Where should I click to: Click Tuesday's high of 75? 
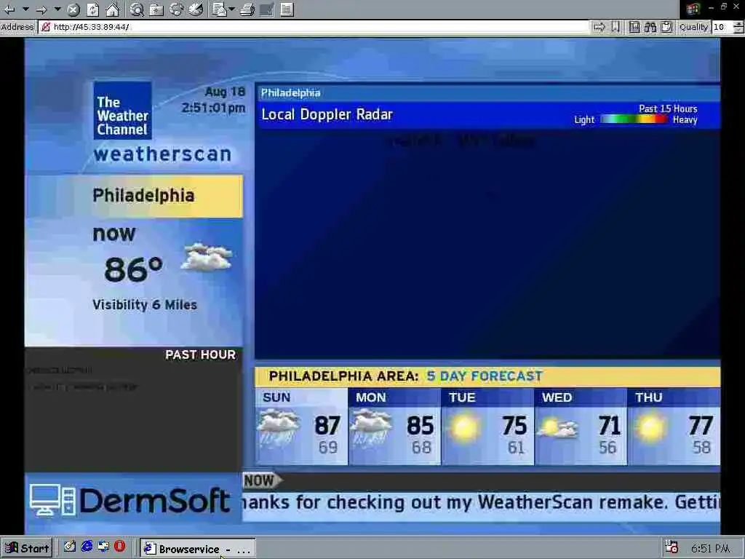(x=514, y=425)
